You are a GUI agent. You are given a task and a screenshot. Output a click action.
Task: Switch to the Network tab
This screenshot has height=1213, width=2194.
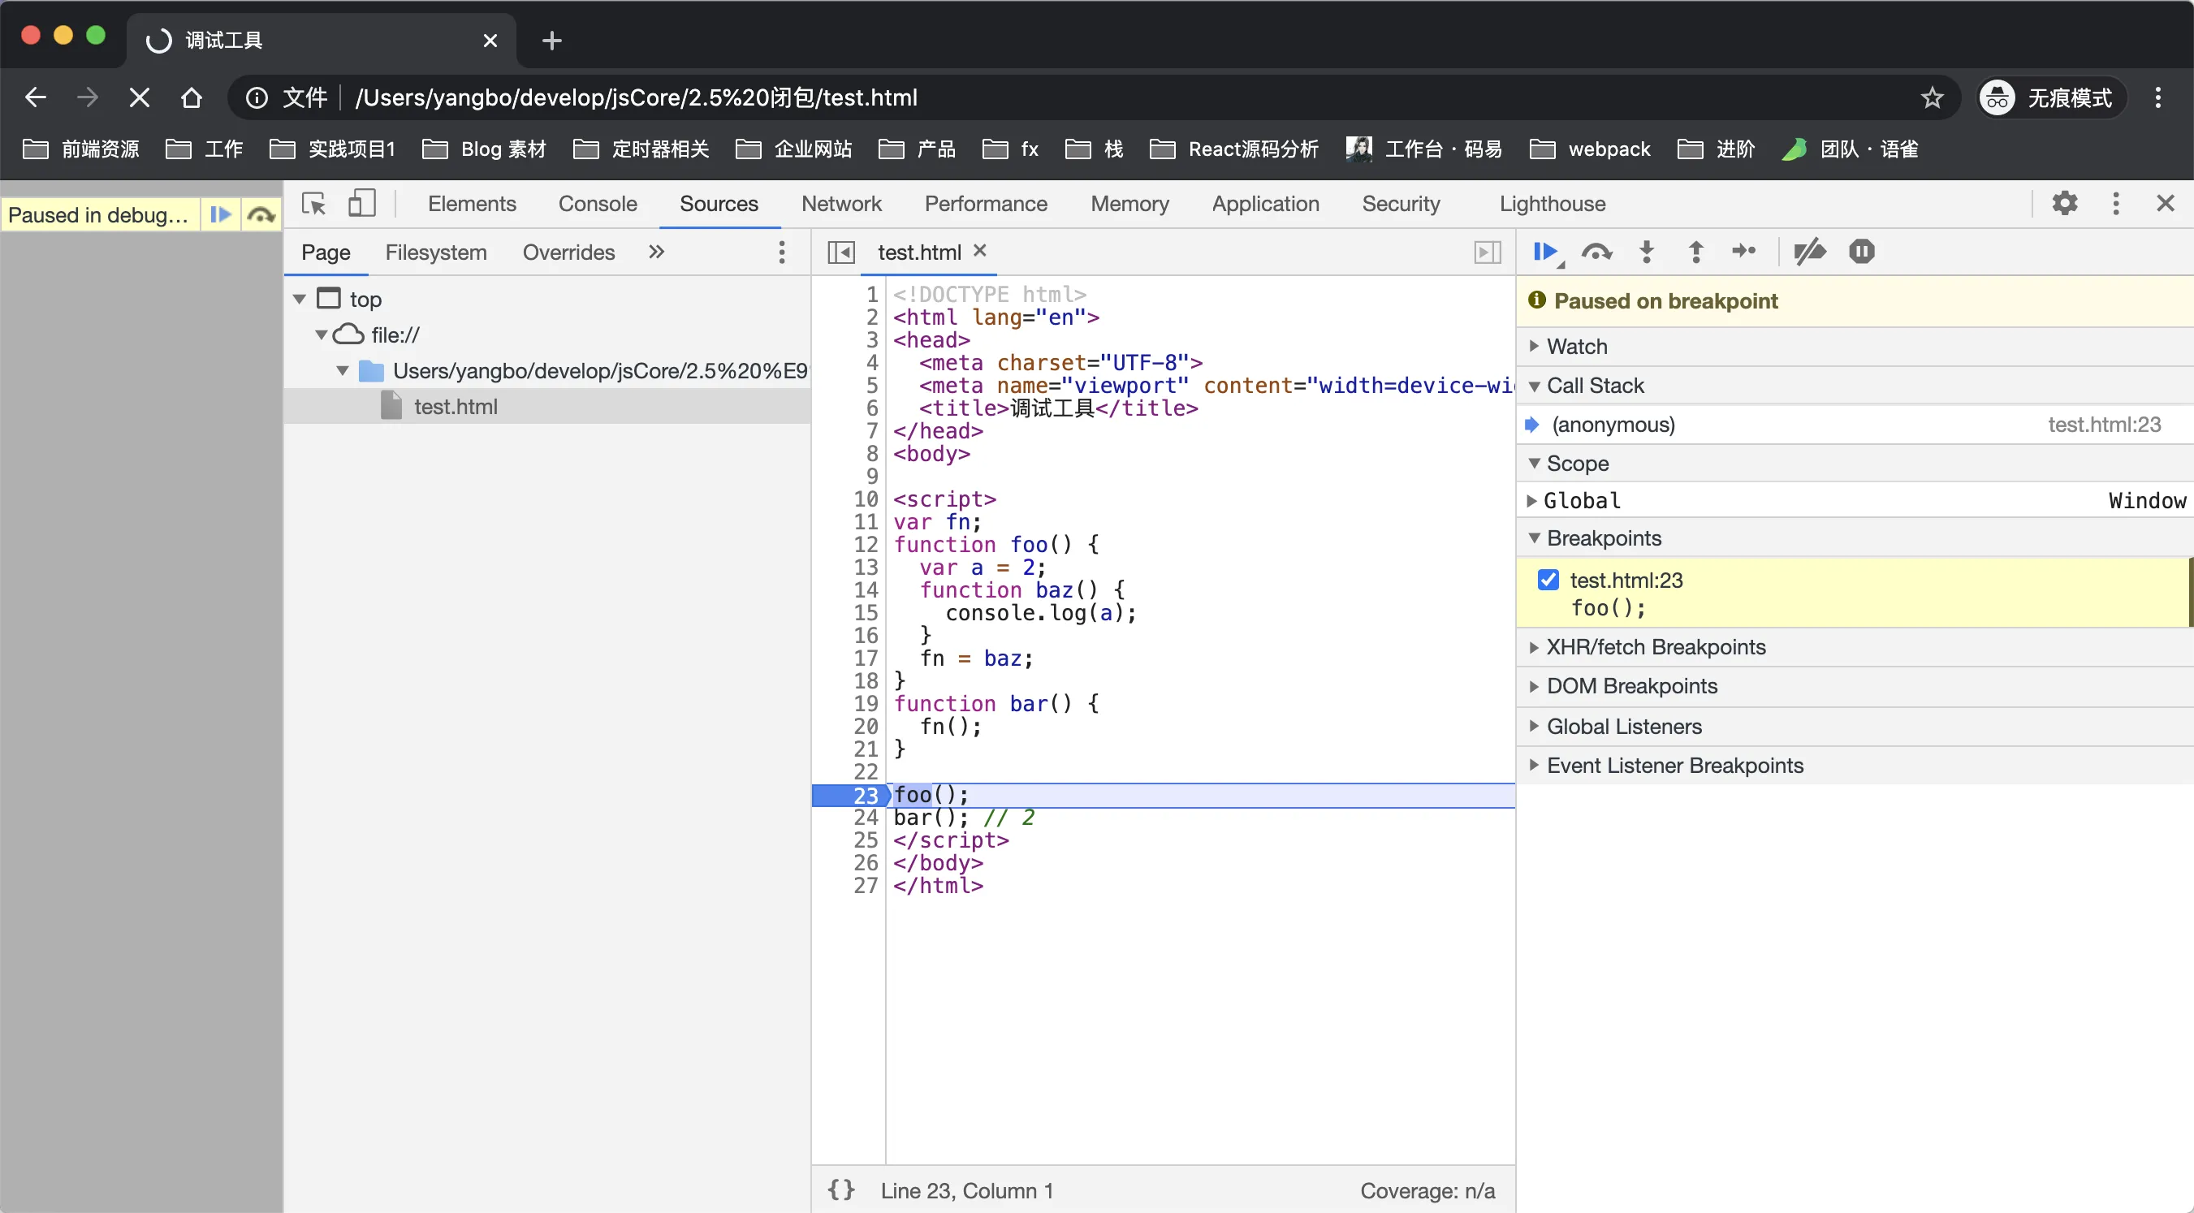pyautogui.click(x=840, y=204)
